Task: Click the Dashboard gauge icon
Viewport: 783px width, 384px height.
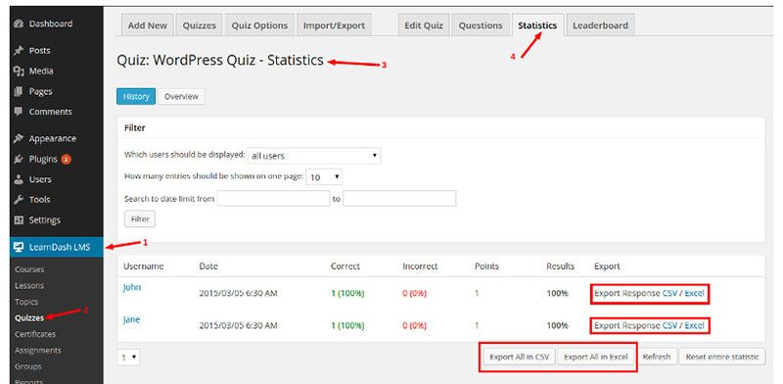Action: tap(19, 24)
